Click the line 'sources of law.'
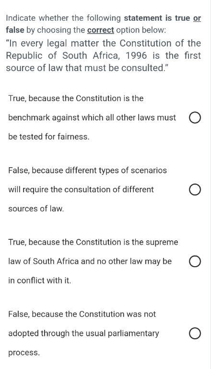This screenshot has height=369, width=211. coord(36,209)
